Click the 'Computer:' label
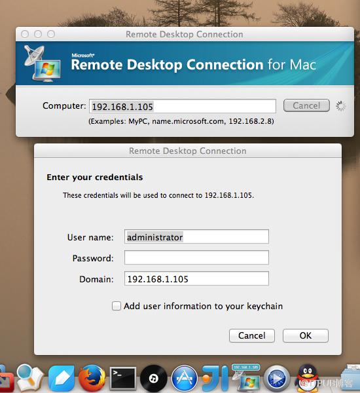The width and height of the screenshot is (360, 393). (64, 105)
